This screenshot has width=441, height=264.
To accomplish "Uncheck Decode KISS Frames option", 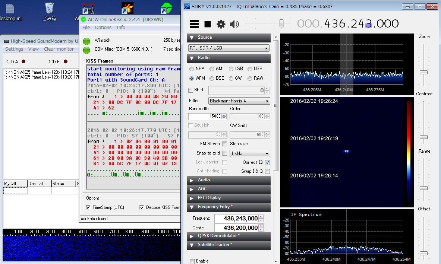I will (x=142, y=207).
